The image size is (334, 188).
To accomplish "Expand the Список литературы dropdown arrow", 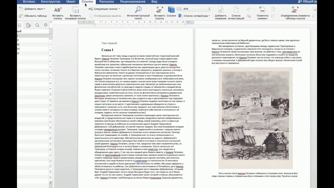I will click(209, 16).
